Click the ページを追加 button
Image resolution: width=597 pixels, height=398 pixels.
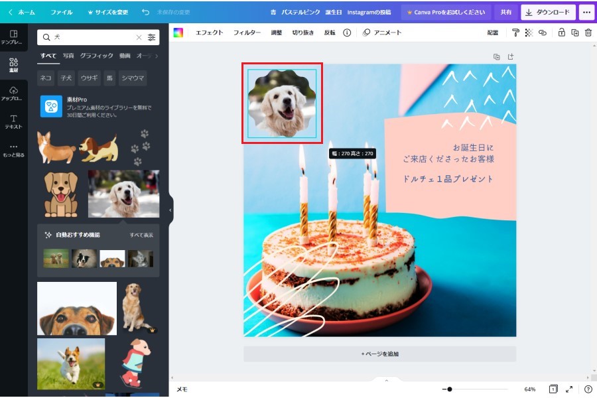[x=379, y=354]
